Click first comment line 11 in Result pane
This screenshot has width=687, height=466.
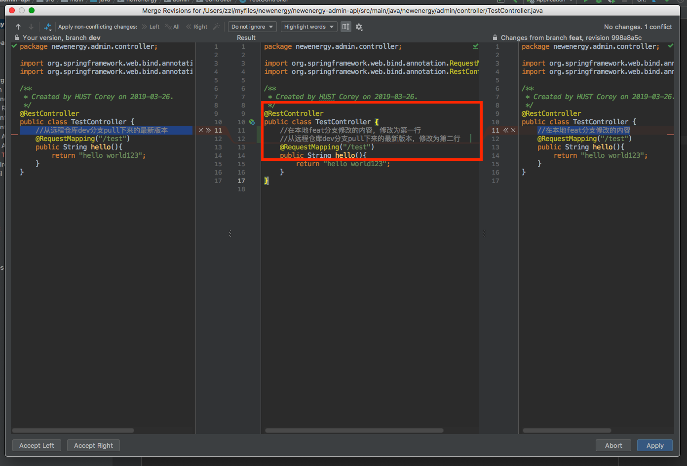[350, 130]
